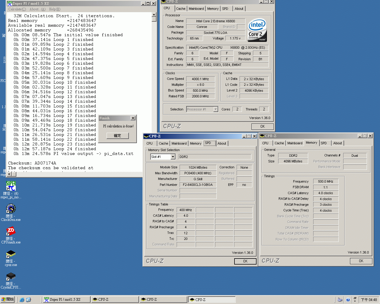The height and width of the screenshot is (304, 380).
Task: Click the Checksum: AD07174A line
Action: pyautogui.click(x=32, y=163)
